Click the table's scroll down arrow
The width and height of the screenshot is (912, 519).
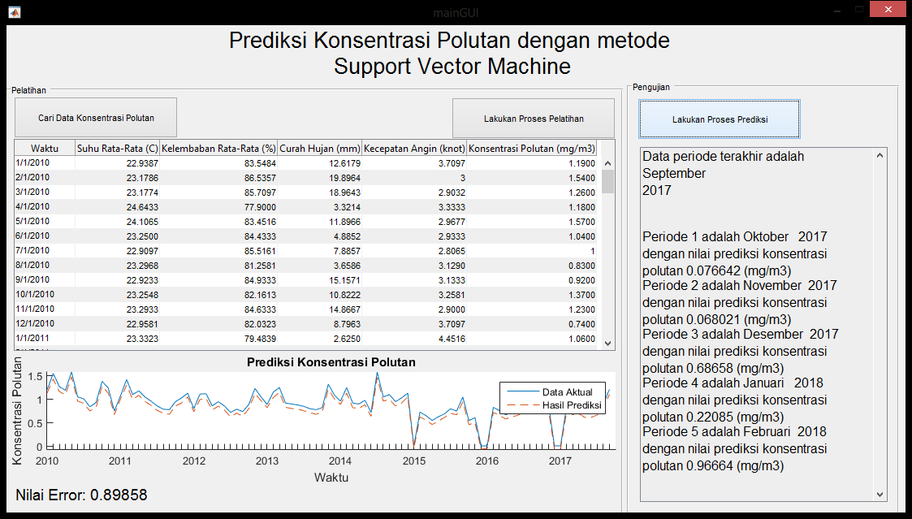(607, 344)
